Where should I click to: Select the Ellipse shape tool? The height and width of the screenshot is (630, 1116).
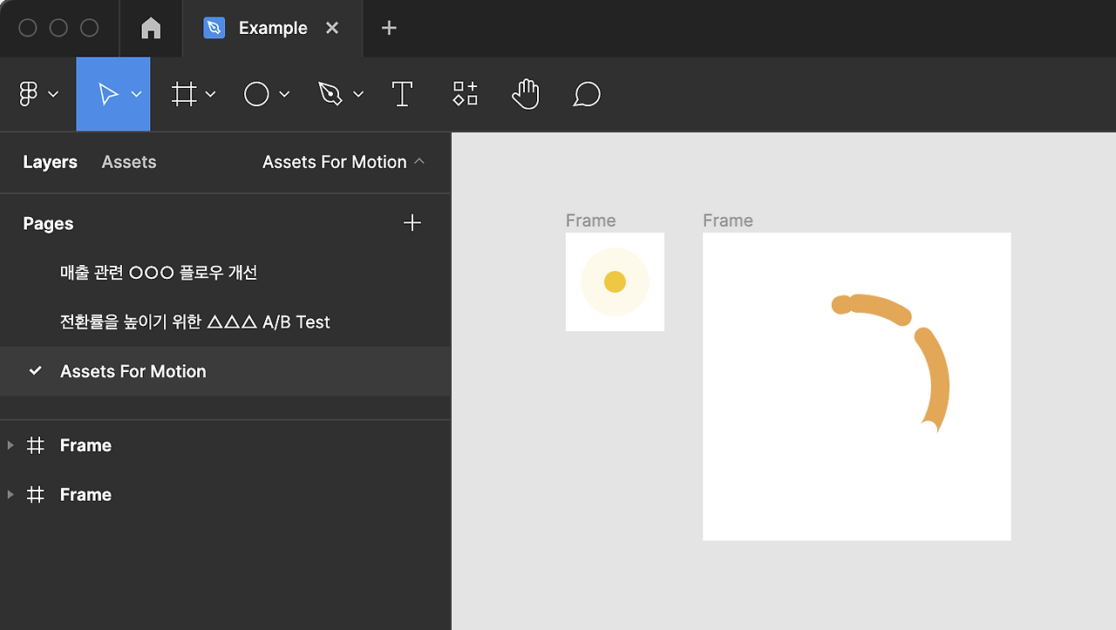[x=256, y=94]
